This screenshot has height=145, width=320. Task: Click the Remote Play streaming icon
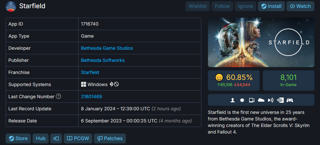pyautogui.click(x=271, y=100)
